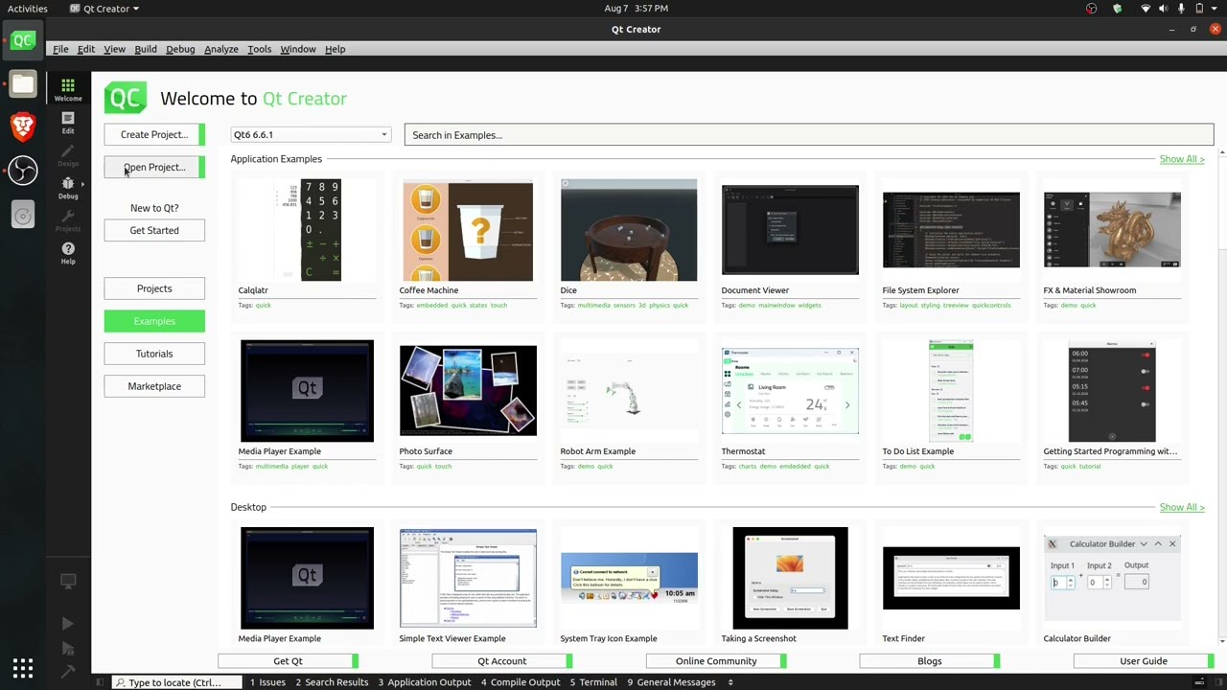Open the Marketplace welcome tab

(154, 386)
